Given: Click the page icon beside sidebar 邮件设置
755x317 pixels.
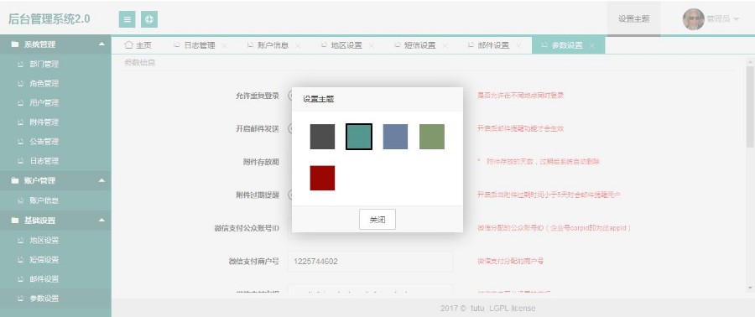Looking at the screenshot, I should 20,279.
